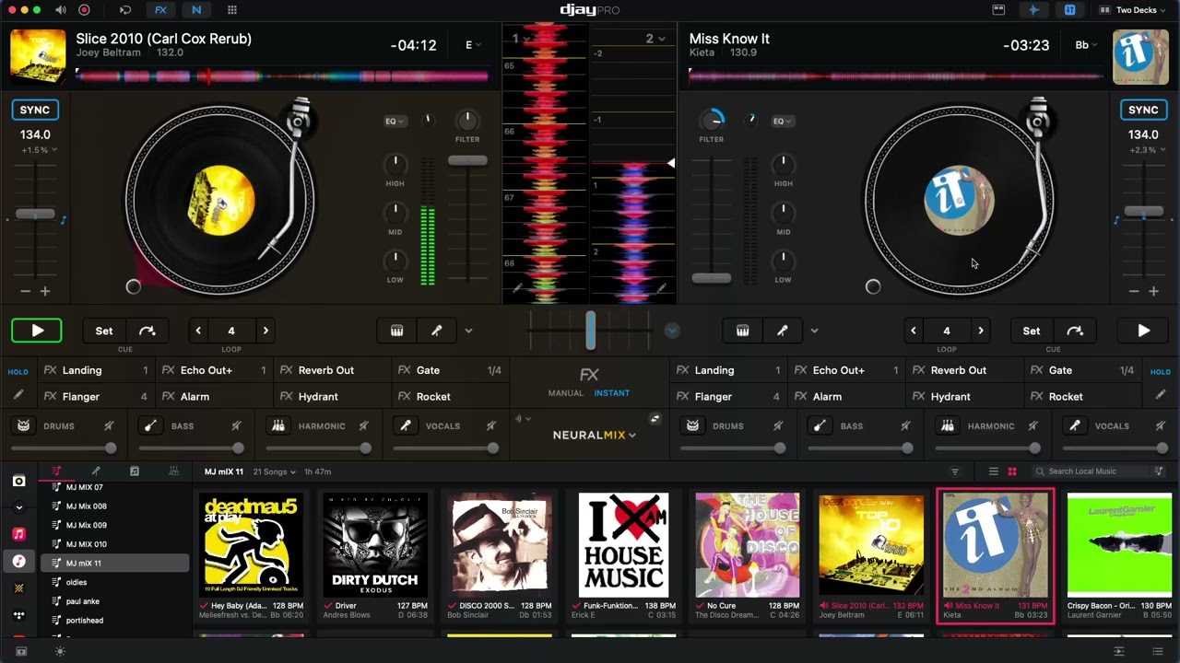Switch FX mode to MANUAL

pyautogui.click(x=566, y=393)
